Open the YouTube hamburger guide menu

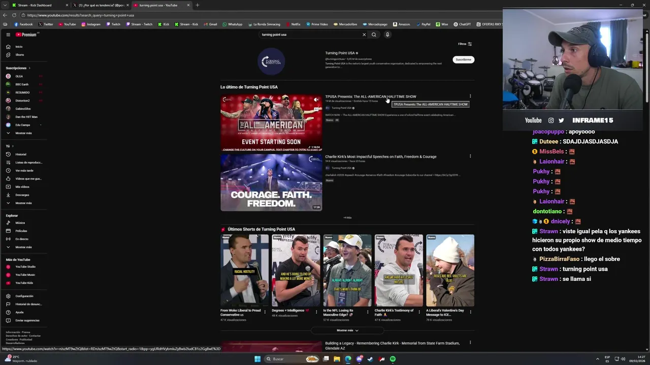point(8,34)
